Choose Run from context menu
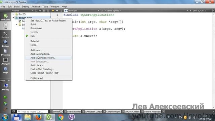 (x=48, y=36)
